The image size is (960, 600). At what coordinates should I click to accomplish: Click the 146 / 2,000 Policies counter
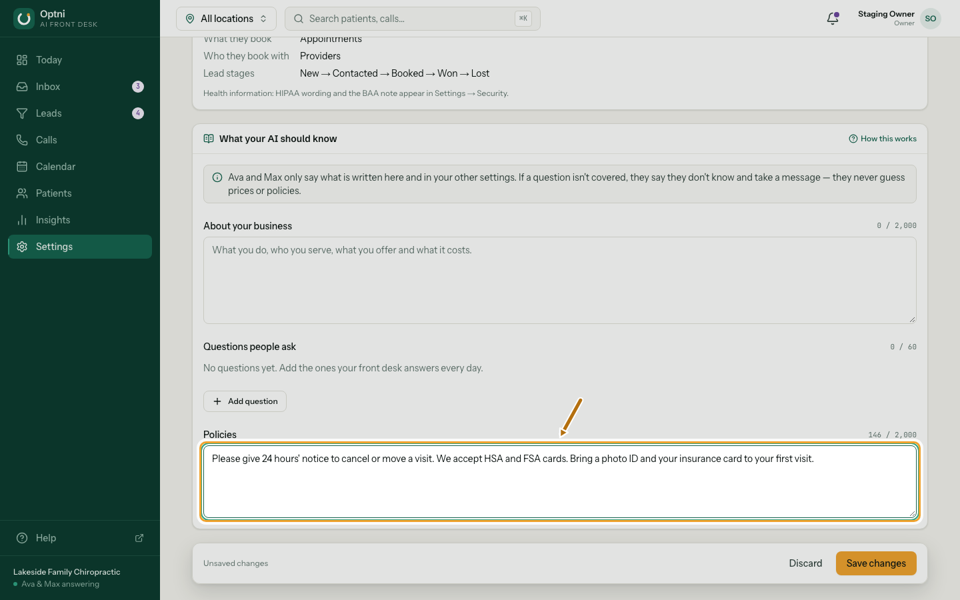[892, 435]
